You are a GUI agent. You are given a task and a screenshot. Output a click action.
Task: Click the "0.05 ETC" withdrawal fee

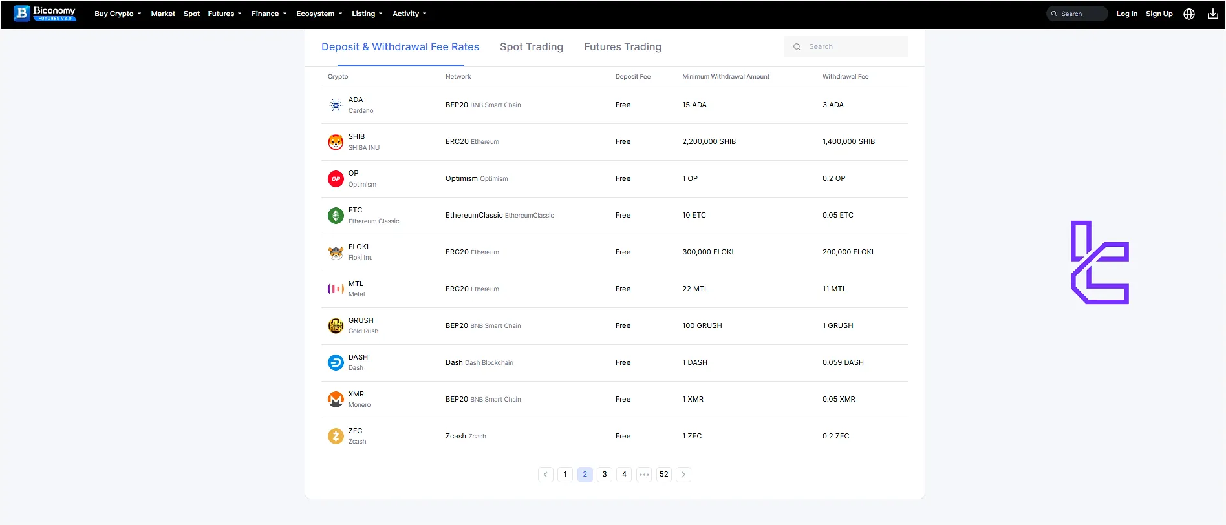(x=838, y=216)
